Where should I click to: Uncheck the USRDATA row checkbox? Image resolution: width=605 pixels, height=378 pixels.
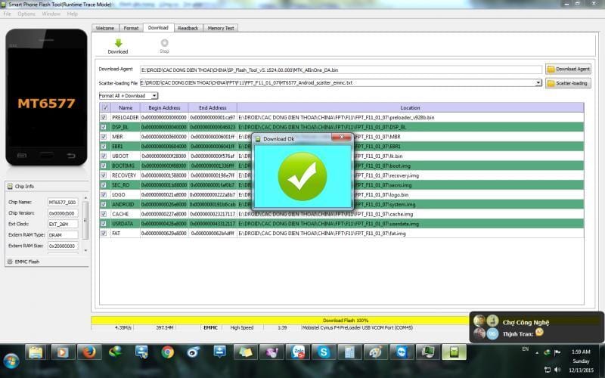point(104,223)
